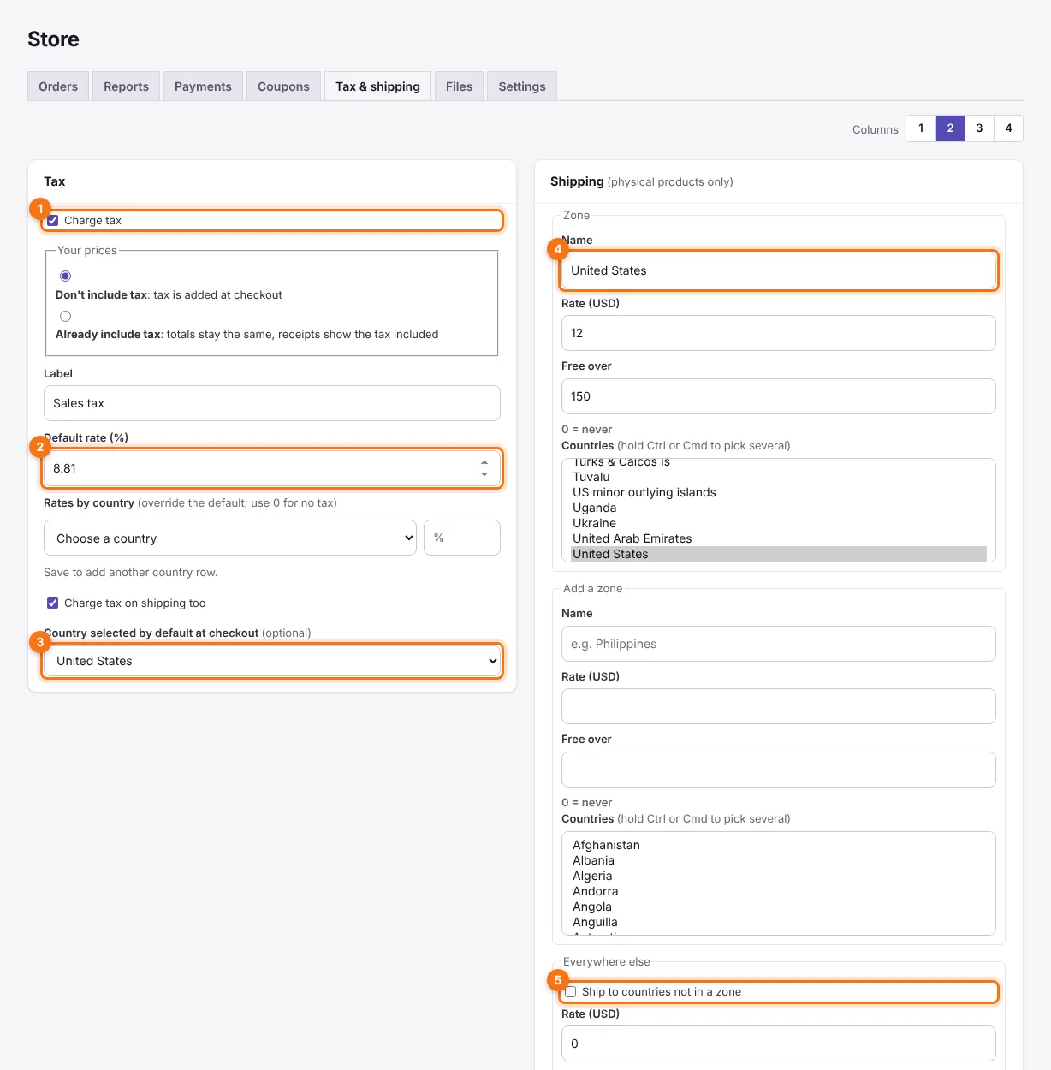1051x1070 pixels.
Task: Choose Ukraine in the zone countries list
Action: click(779, 523)
